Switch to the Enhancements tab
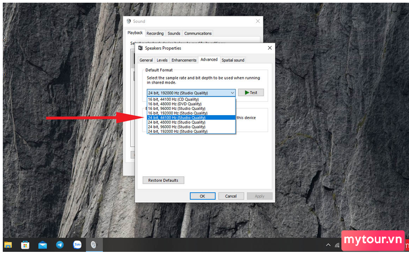 (183, 60)
